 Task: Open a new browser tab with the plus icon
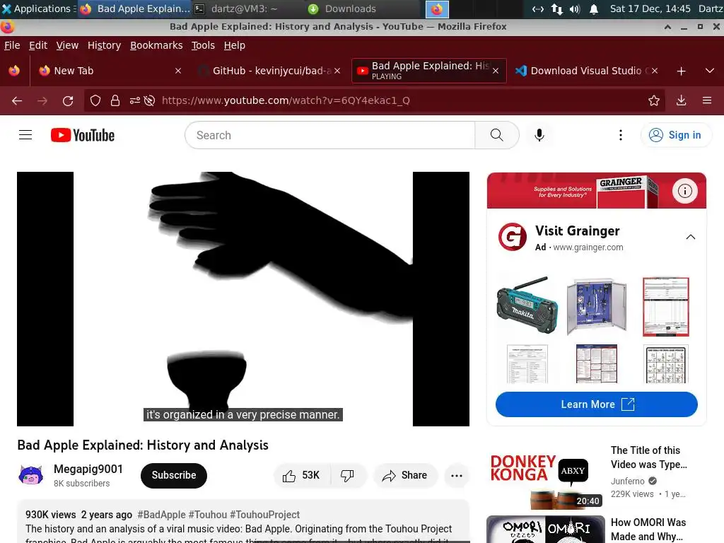point(681,71)
